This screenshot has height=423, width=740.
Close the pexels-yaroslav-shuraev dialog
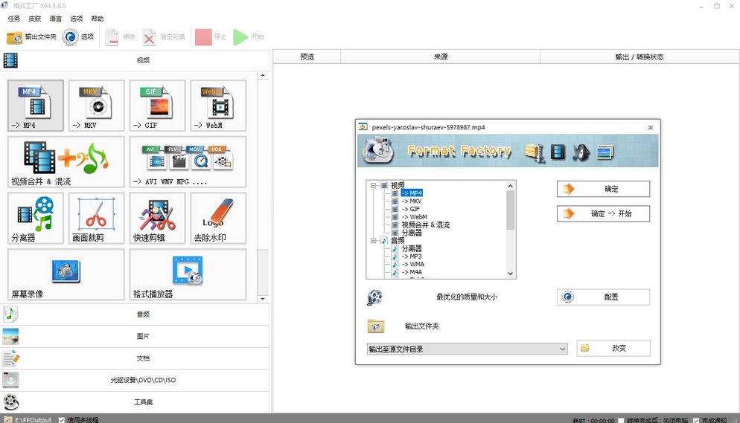(x=651, y=128)
